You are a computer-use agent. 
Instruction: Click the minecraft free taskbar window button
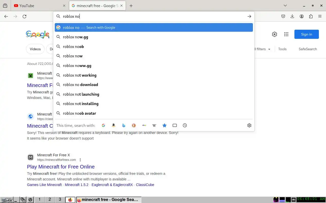tap(109, 200)
